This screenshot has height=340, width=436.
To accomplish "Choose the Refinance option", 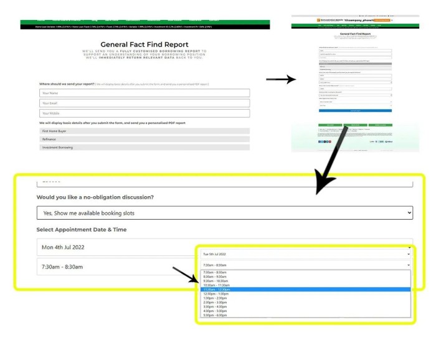I will click(144, 139).
